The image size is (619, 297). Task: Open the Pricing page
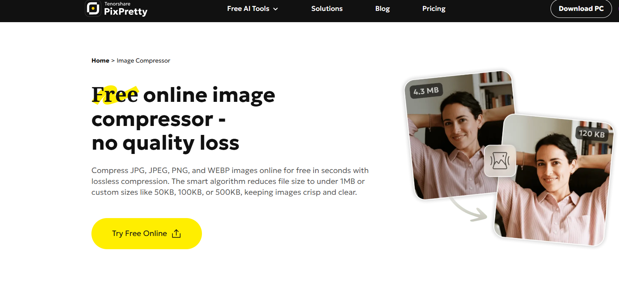[x=434, y=9]
